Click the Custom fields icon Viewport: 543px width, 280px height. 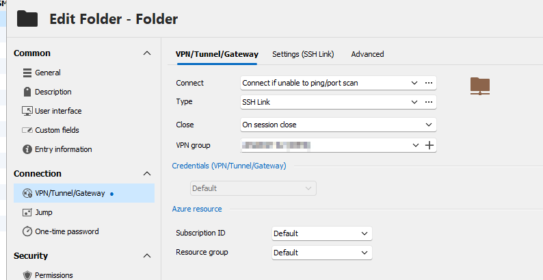pos(27,130)
